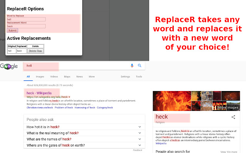Viewport: 246px width, 153px height.
Task: Click the 'Replaced' column header
Action: tap(22, 46)
